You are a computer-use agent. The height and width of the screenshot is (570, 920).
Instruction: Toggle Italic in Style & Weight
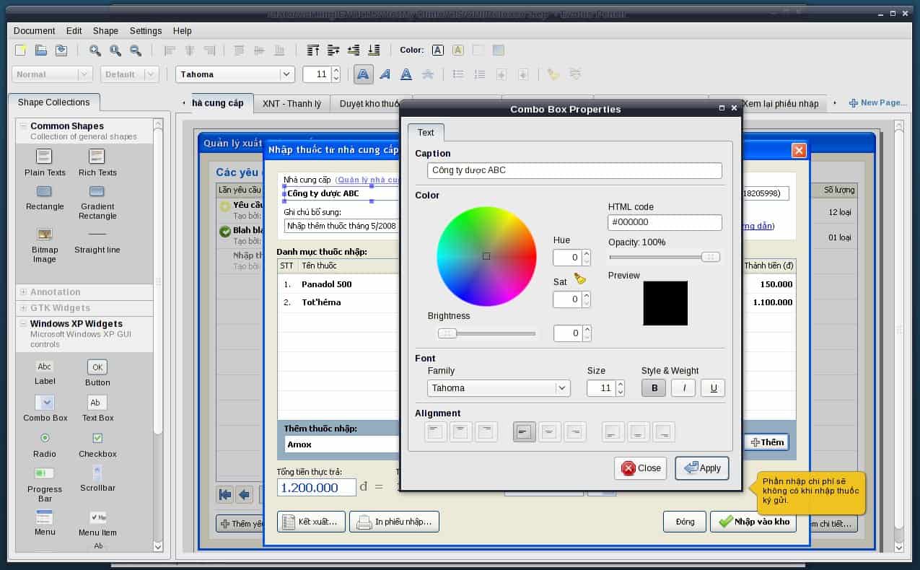pyautogui.click(x=683, y=388)
